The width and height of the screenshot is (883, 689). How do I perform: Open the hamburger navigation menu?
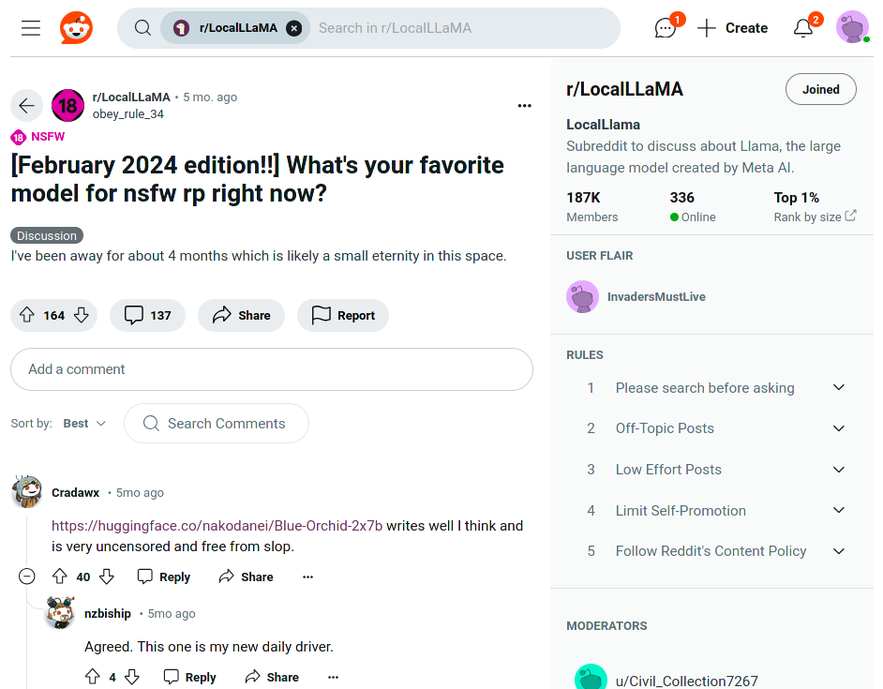pyautogui.click(x=31, y=28)
